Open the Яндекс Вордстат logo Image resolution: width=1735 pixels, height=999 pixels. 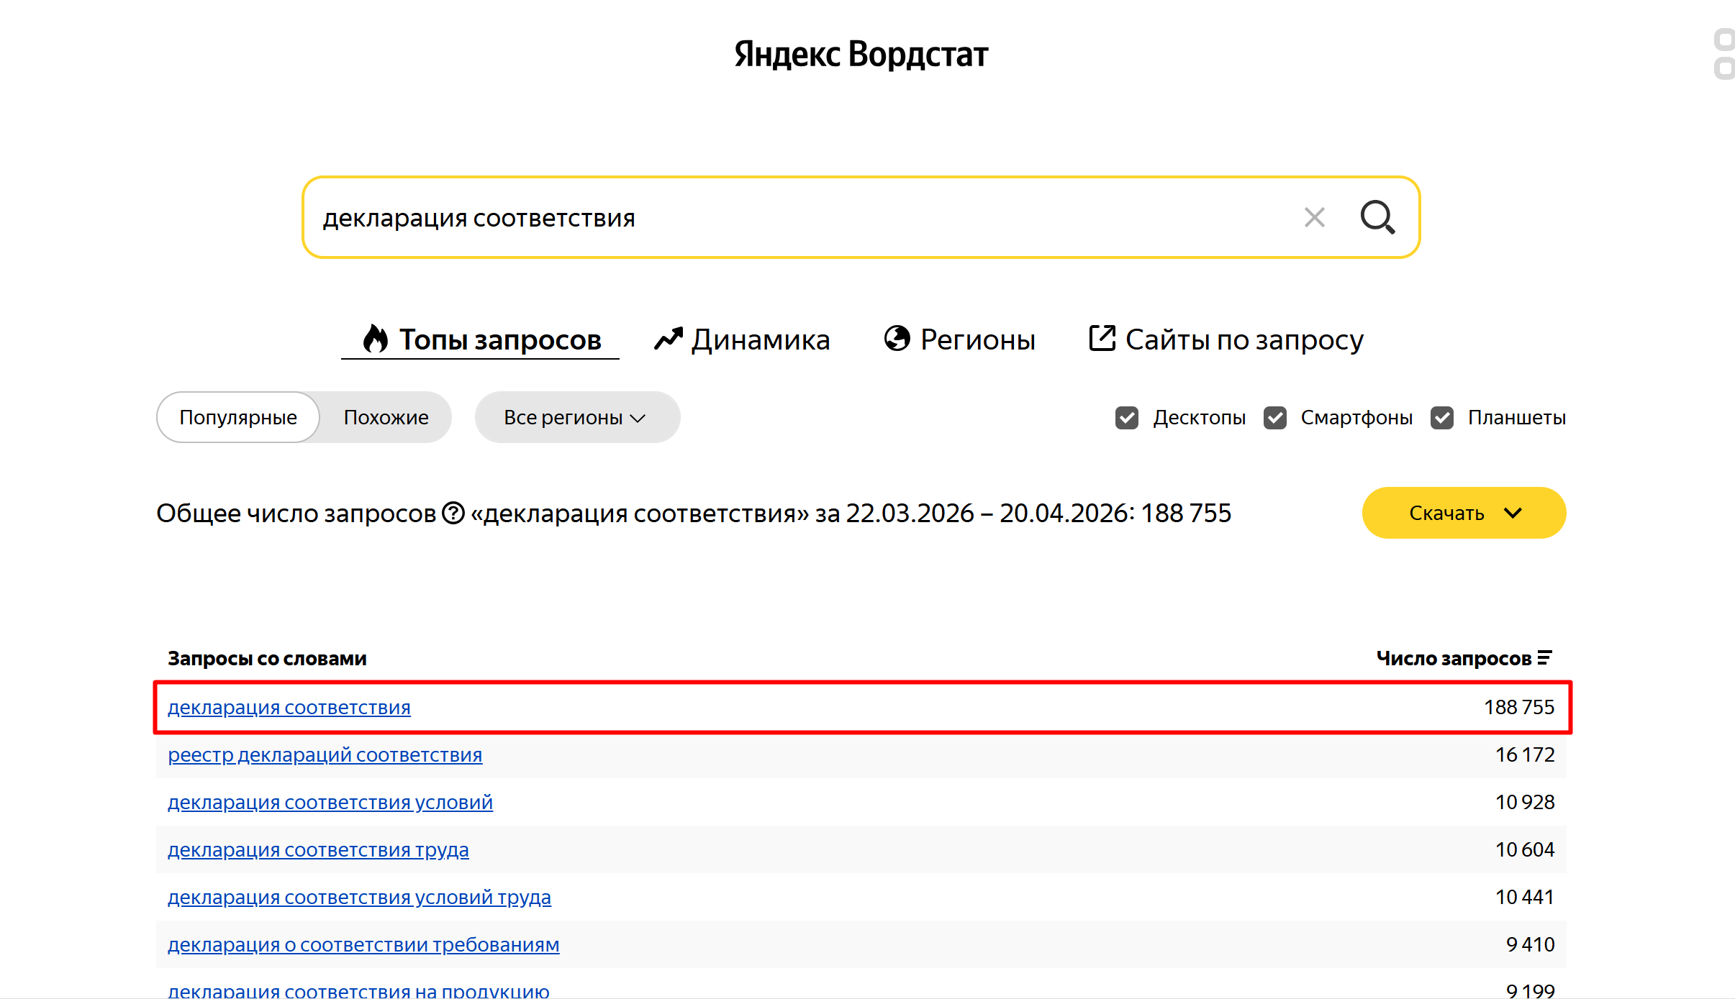coord(861,54)
